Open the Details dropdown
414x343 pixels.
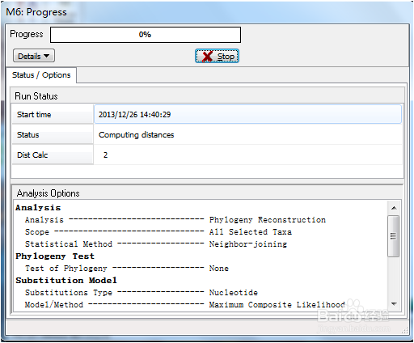point(34,56)
